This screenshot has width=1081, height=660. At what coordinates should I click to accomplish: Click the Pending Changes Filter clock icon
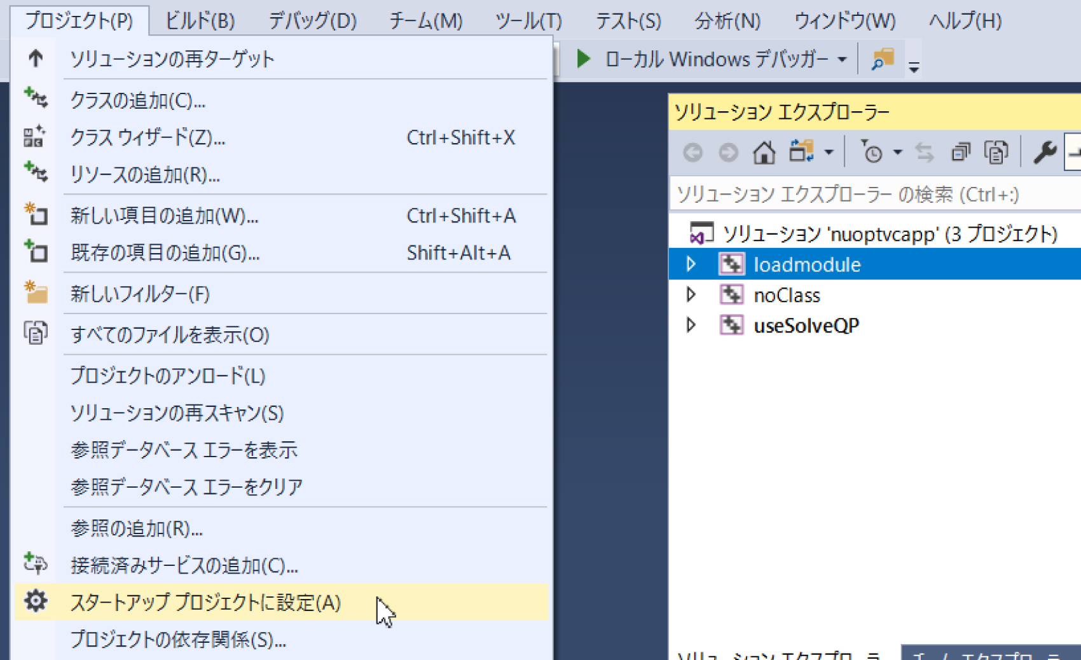872,153
